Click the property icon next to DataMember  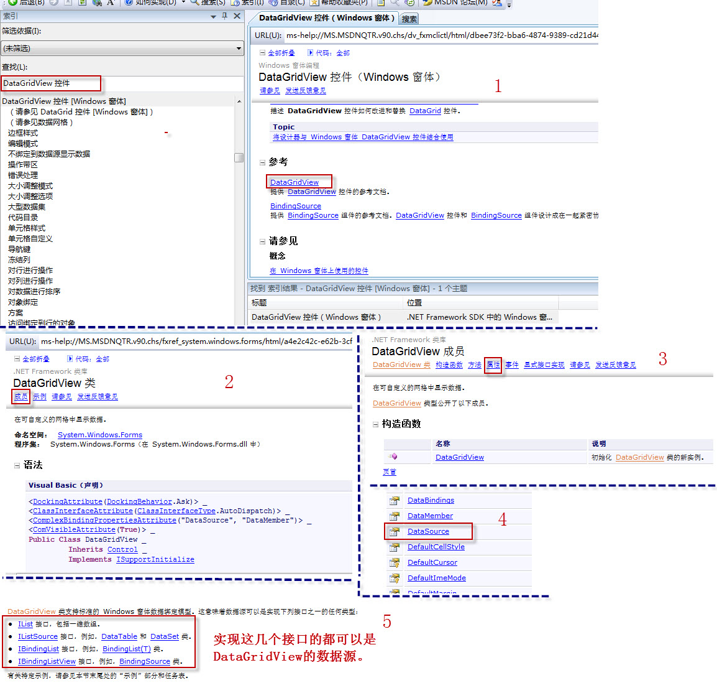coord(394,516)
